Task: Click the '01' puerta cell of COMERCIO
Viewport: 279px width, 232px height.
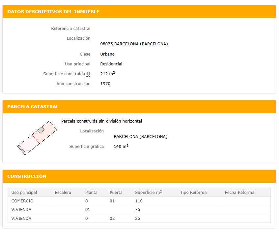Action: point(112,201)
